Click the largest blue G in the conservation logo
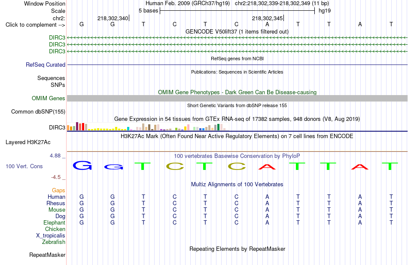 (x=82, y=166)
